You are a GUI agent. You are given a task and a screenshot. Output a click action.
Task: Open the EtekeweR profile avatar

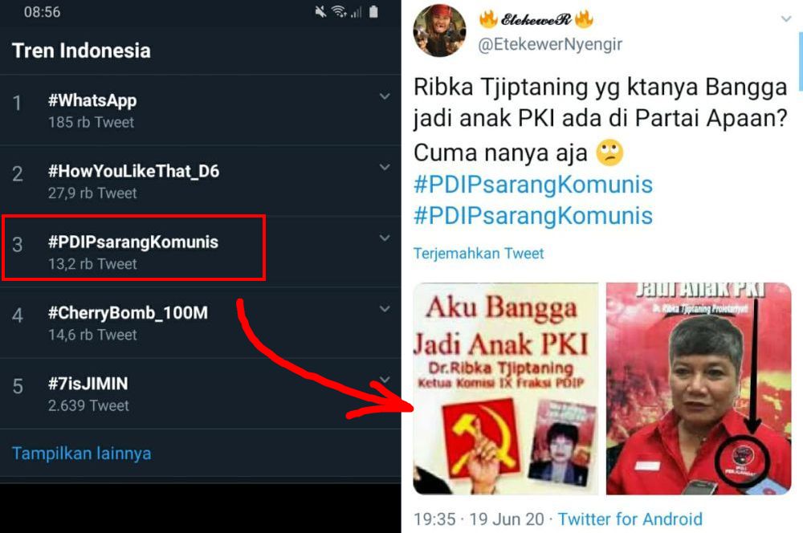439,31
